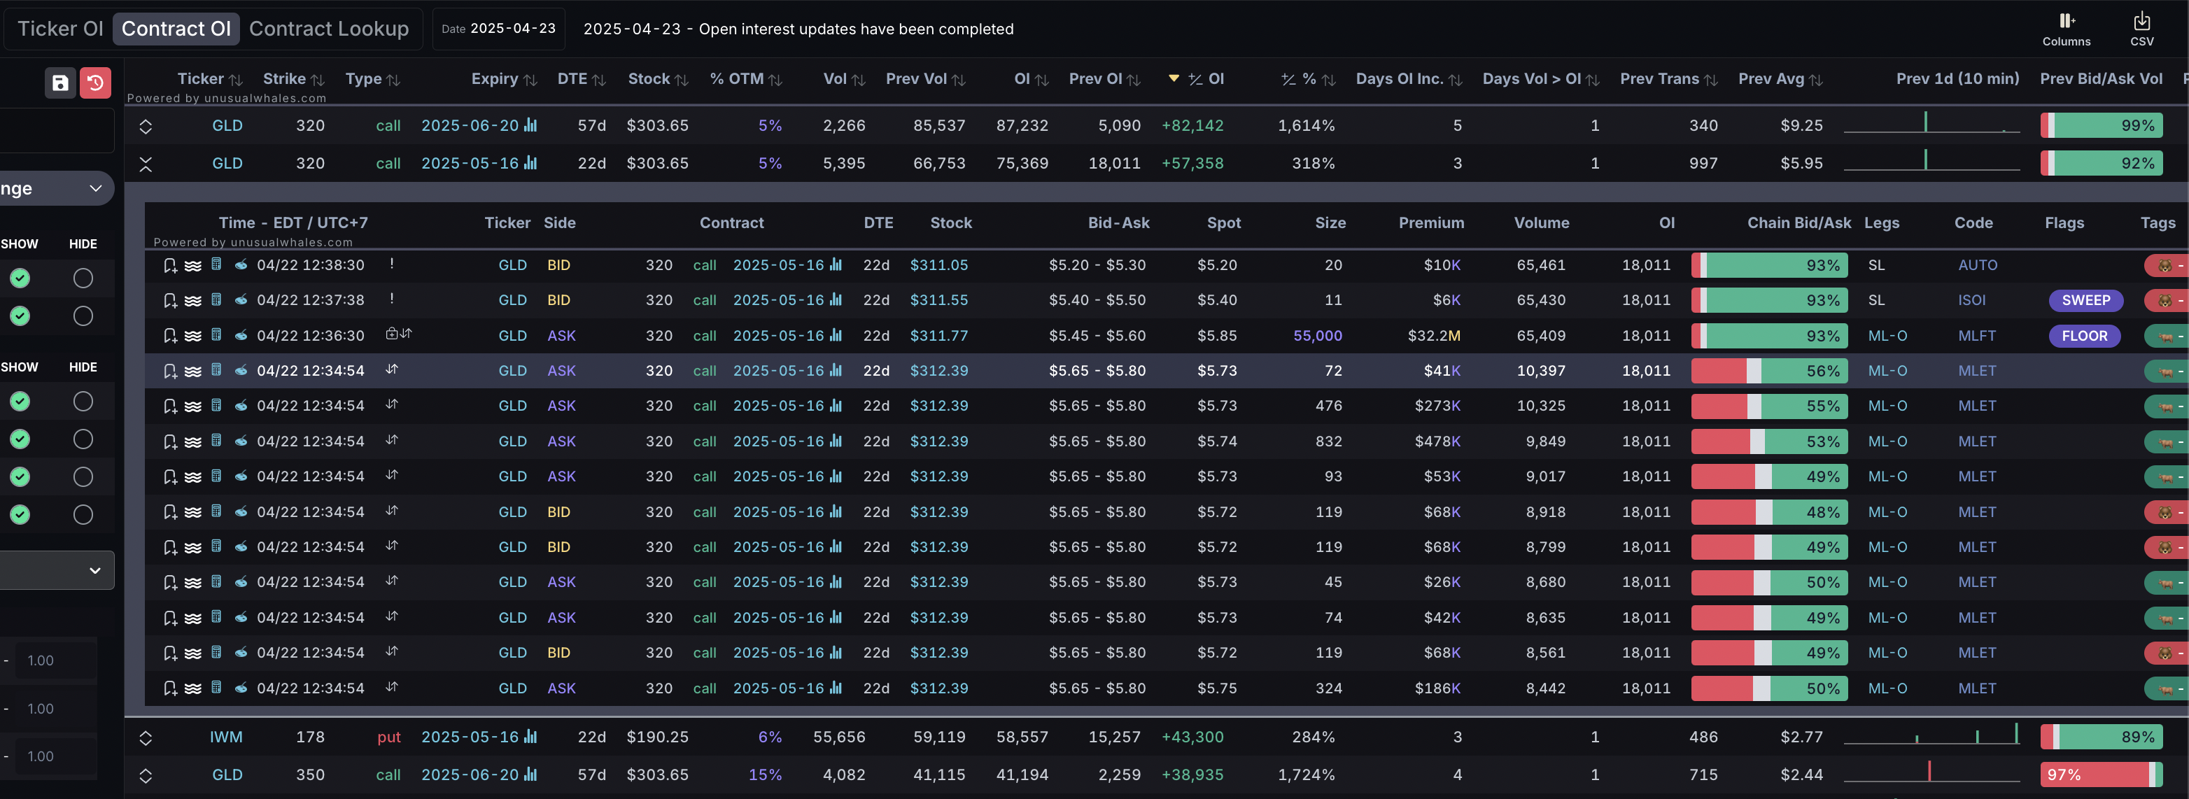
Task: Select the bottommost green SHOW checkmark
Action: (20, 514)
